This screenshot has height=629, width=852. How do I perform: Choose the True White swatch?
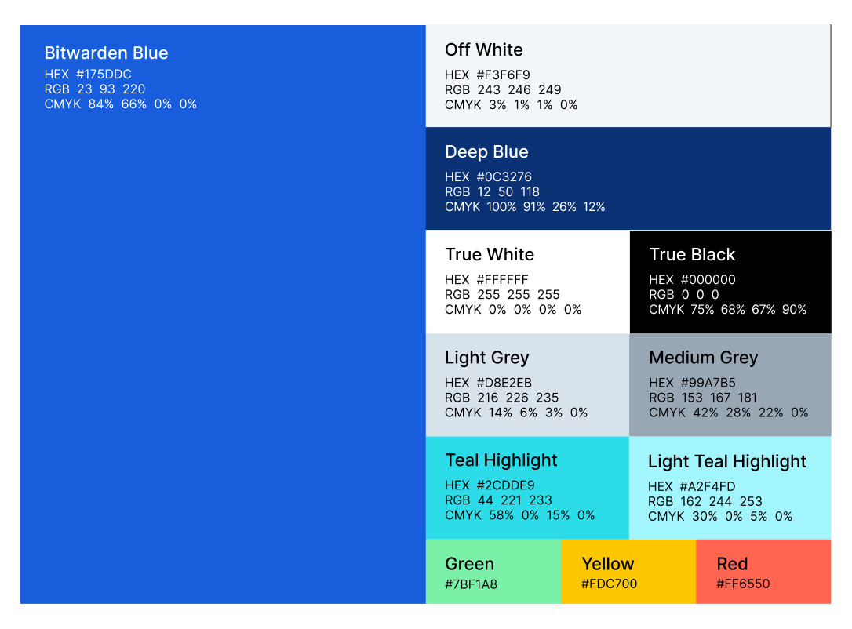point(527,282)
